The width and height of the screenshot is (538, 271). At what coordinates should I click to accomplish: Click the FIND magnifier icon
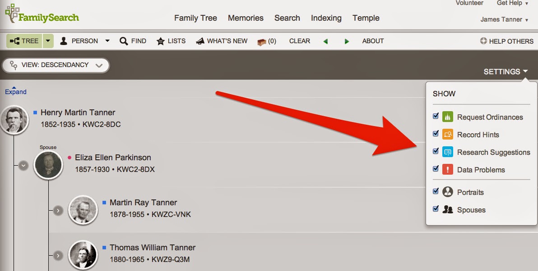point(124,41)
